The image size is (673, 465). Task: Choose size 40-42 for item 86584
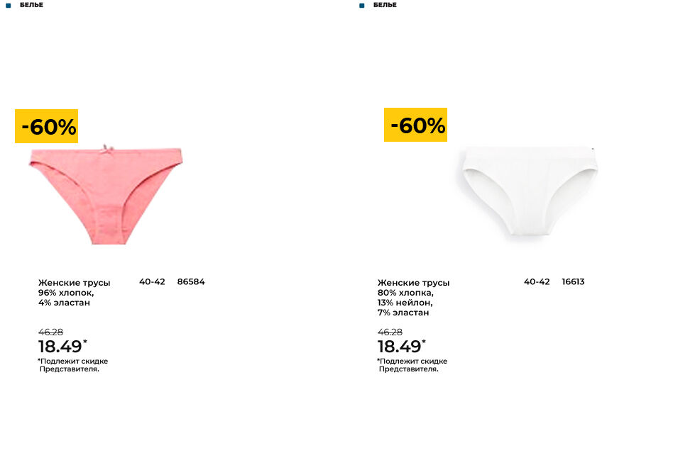tap(152, 281)
